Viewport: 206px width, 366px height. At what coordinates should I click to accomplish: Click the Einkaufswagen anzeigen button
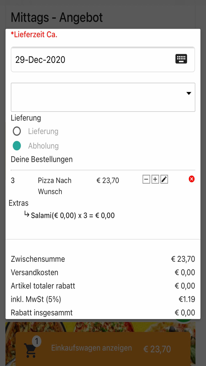(92, 348)
